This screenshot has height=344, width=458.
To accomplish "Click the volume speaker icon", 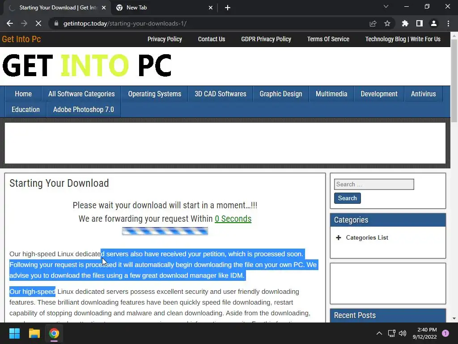I will 403,333.
